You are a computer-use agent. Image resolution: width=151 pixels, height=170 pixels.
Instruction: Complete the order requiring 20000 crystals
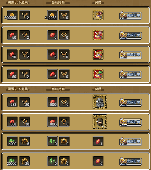click(x=131, y=161)
